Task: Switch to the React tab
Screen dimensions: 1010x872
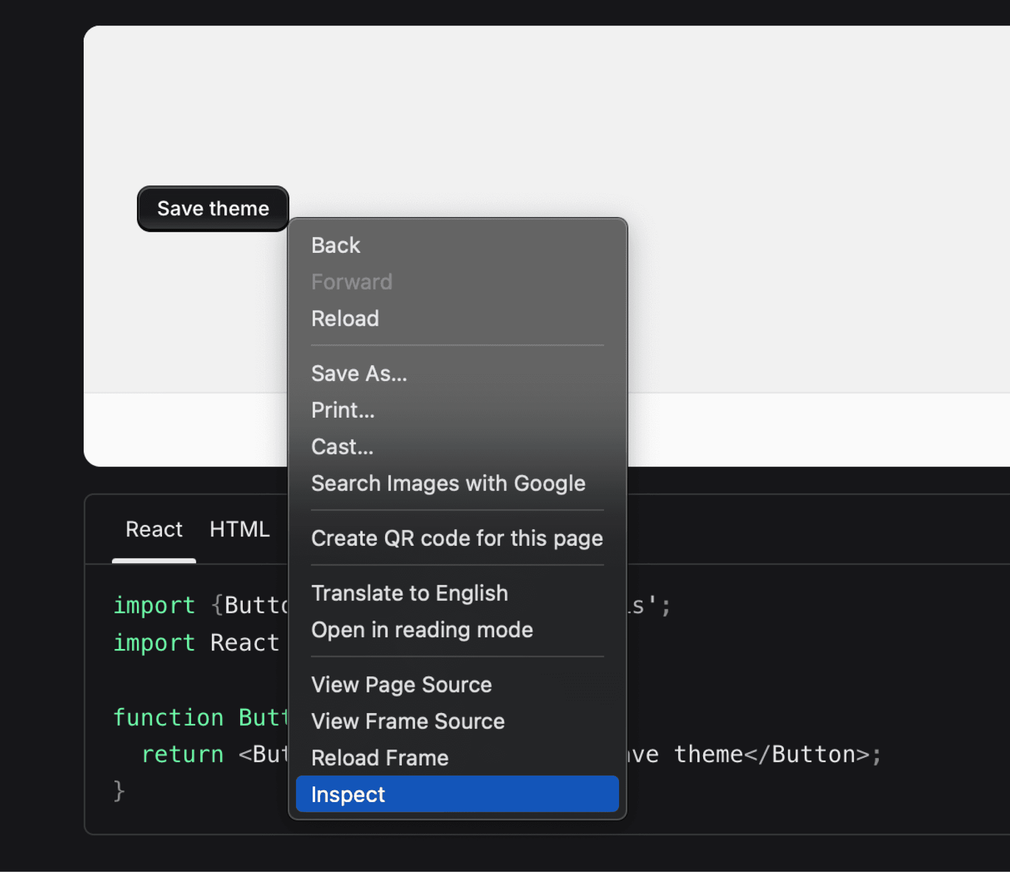Action: click(x=154, y=529)
